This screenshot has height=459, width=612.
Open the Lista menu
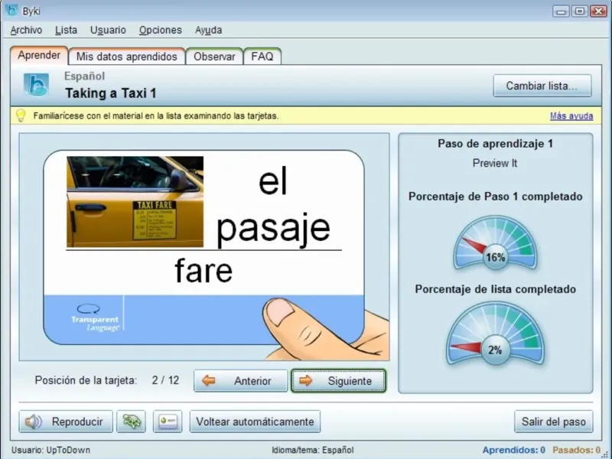[x=66, y=30]
